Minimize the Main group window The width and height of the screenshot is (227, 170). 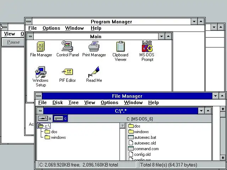(x=162, y=36)
